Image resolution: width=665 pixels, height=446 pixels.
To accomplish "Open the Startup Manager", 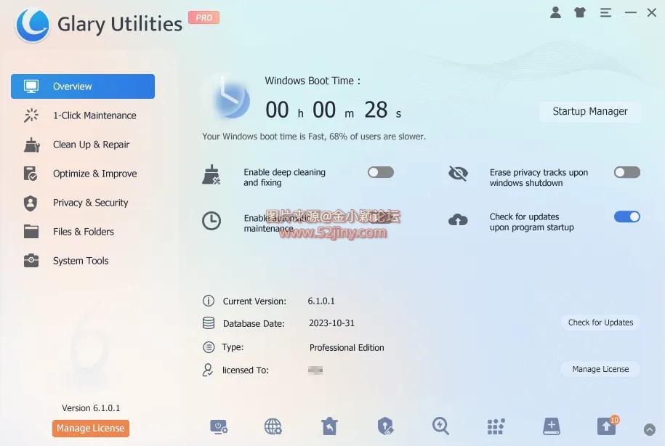I will point(589,111).
